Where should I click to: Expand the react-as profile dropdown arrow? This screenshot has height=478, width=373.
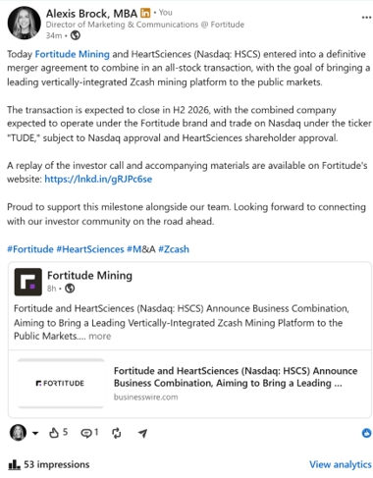pyautogui.click(x=35, y=433)
